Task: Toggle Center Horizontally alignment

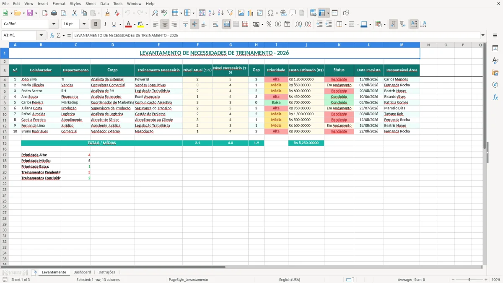Action: [165, 24]
